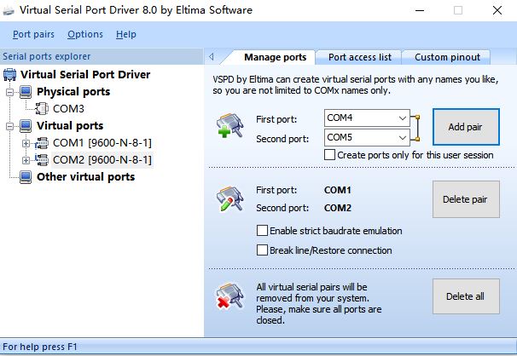
Task: Open the First port COM4 dropdown
Action: (x=403, y=118)
